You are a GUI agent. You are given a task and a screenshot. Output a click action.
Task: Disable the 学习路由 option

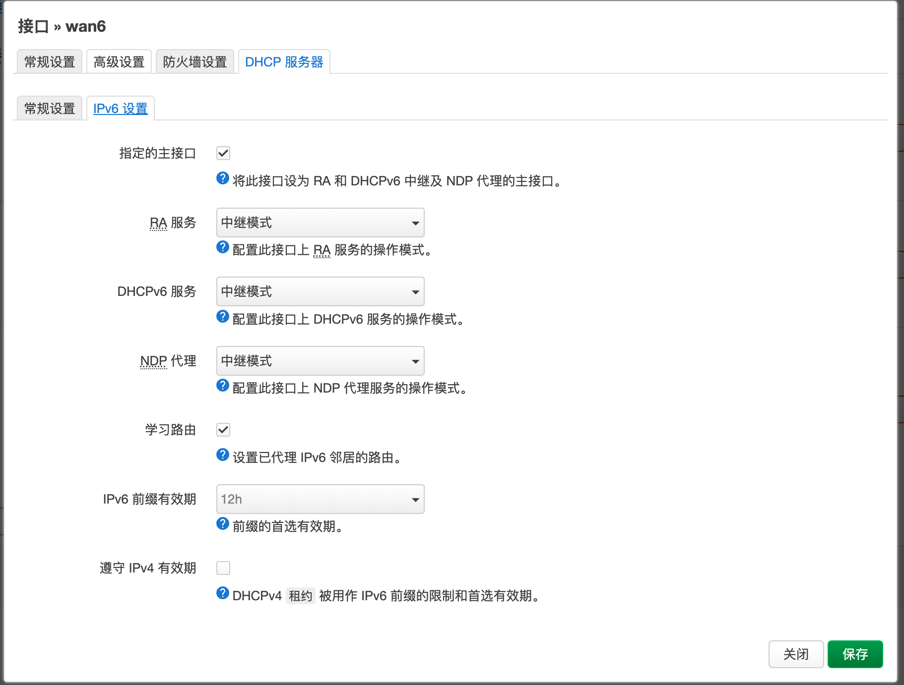223,430
